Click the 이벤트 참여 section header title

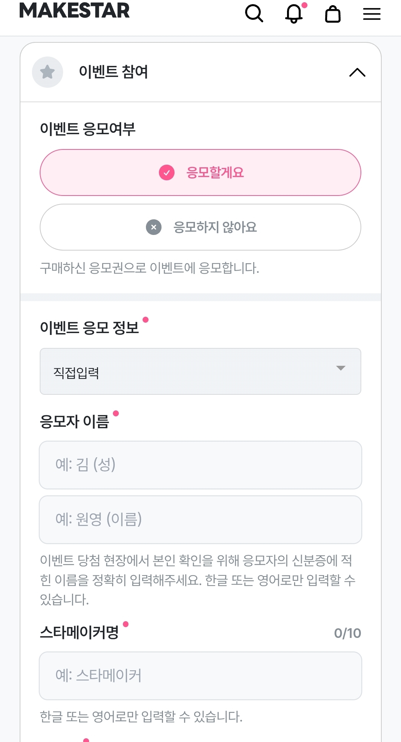click(x=113, y=72)
